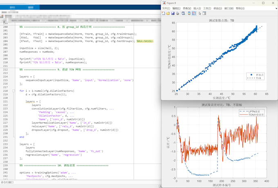Open the 桌面(D) menu in Figure 8

(x=217, y=8)
